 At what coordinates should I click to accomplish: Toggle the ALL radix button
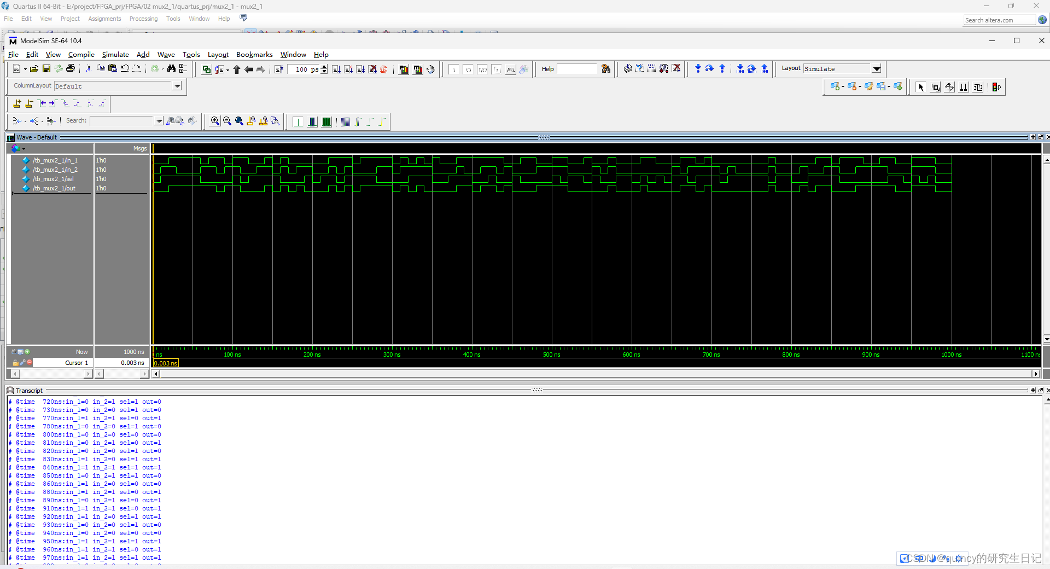pyautogui.click(x=510, y=69)
